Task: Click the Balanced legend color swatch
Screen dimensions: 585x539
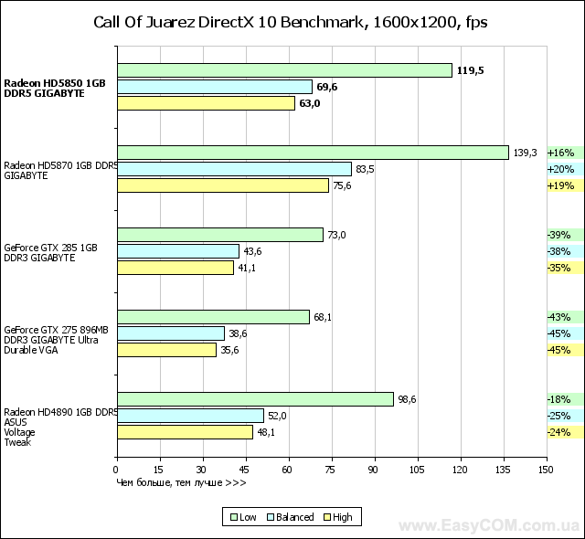Action: pyautogui.click(x=271, y=517)
